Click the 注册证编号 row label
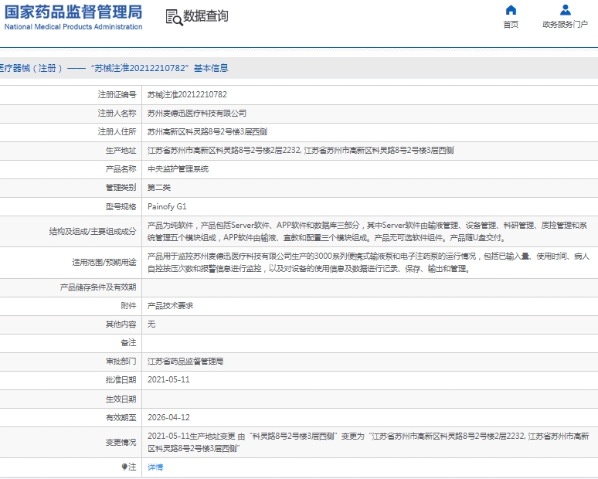This screenshot has height=479, width=598. click(x=117, y=94)
